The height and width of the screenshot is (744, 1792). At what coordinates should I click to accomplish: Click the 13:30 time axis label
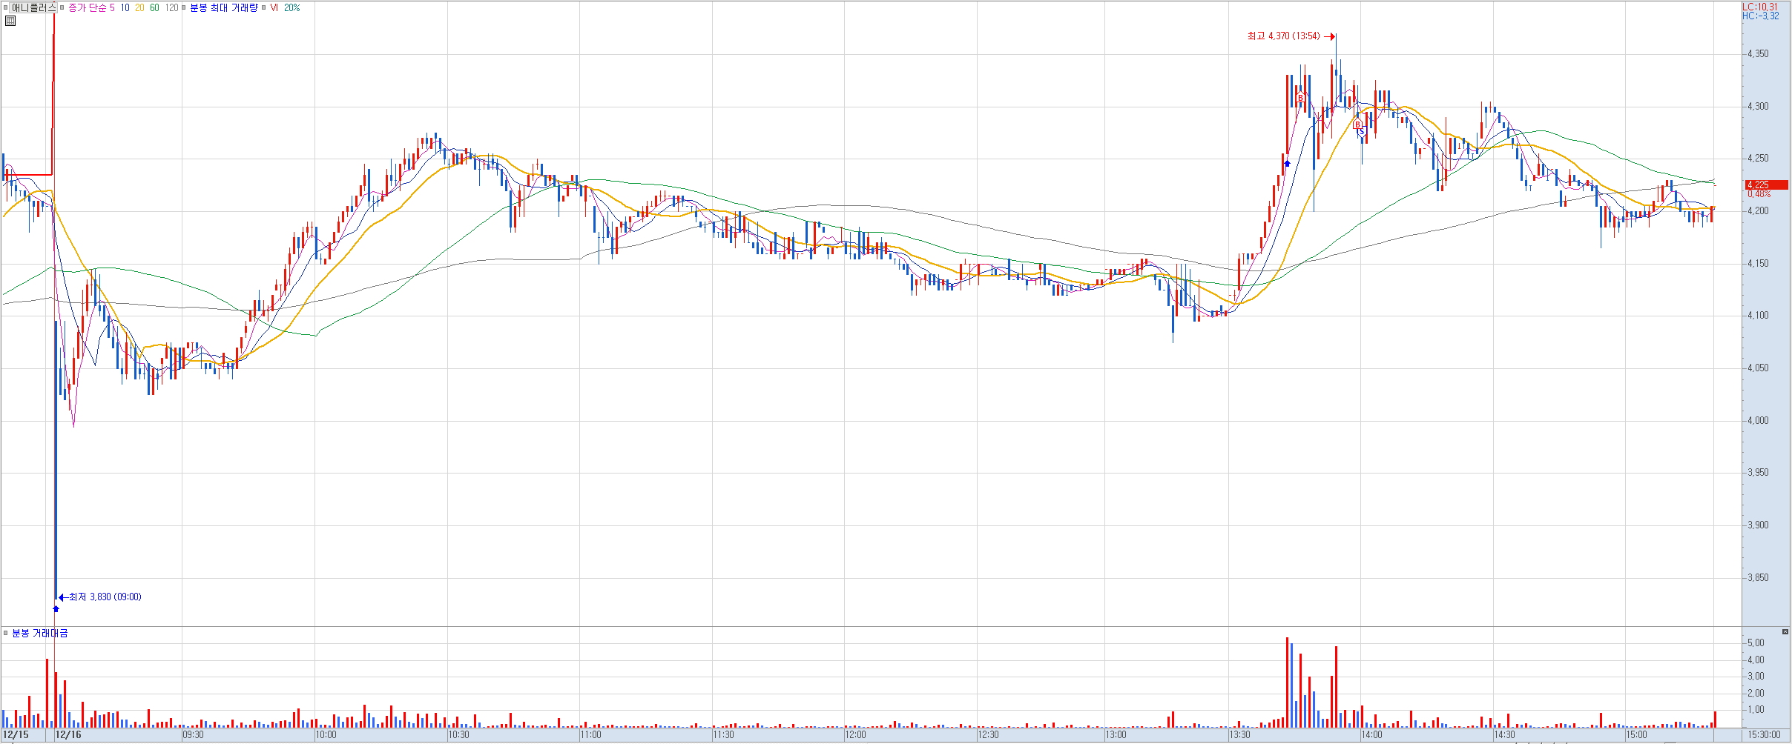tap(1239, 735)
